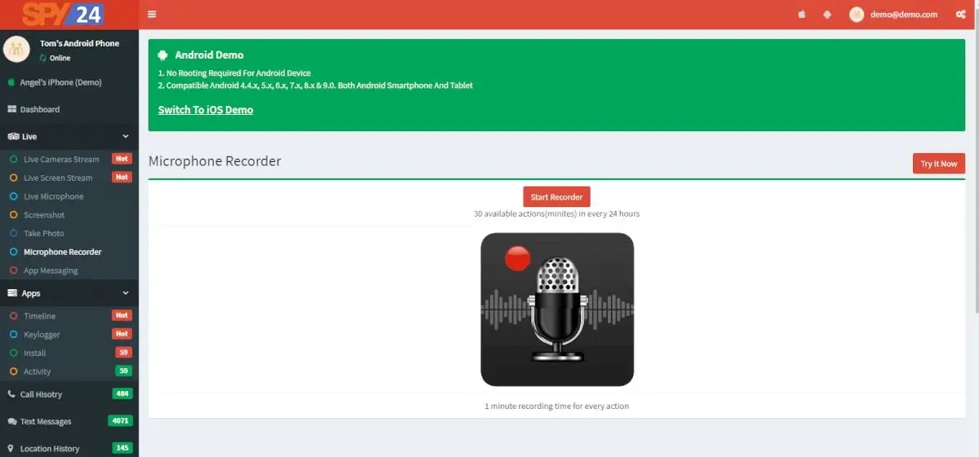979x457 pixels.
Task: Click the large microphone recorder image
Action: [557, 310]
